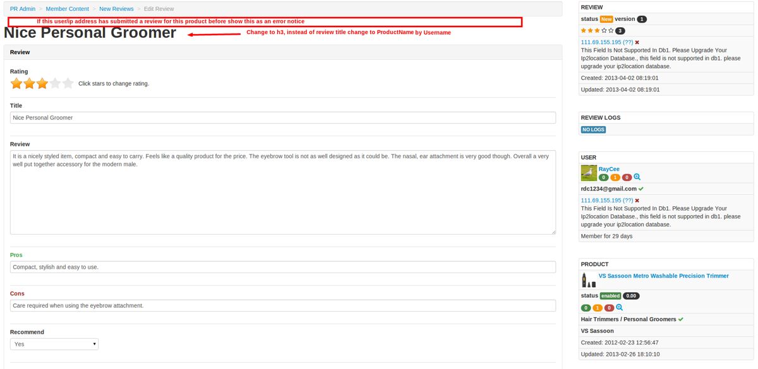Click the green check next to Hair Trimmers / Personal Groomers

pyautogui.click(x=681, y=319)
